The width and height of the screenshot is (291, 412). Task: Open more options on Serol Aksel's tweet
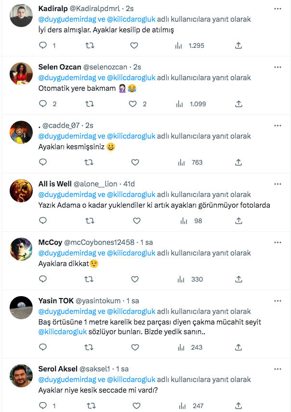278,369
